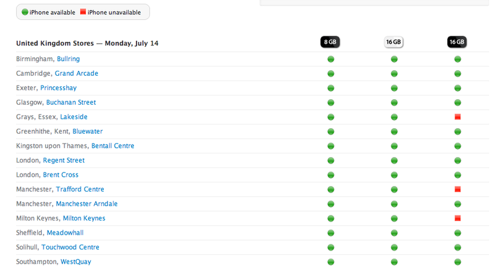Click Regent Street 8 GB green dot
Viewport: 494px width, 279px height.
[x=330, y=161]
